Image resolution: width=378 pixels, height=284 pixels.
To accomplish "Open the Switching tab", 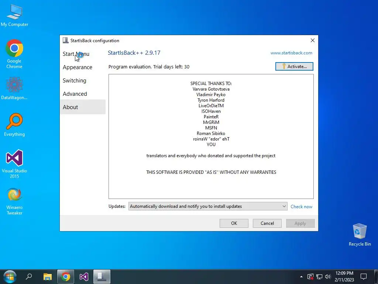I will (x=74, y=80).
